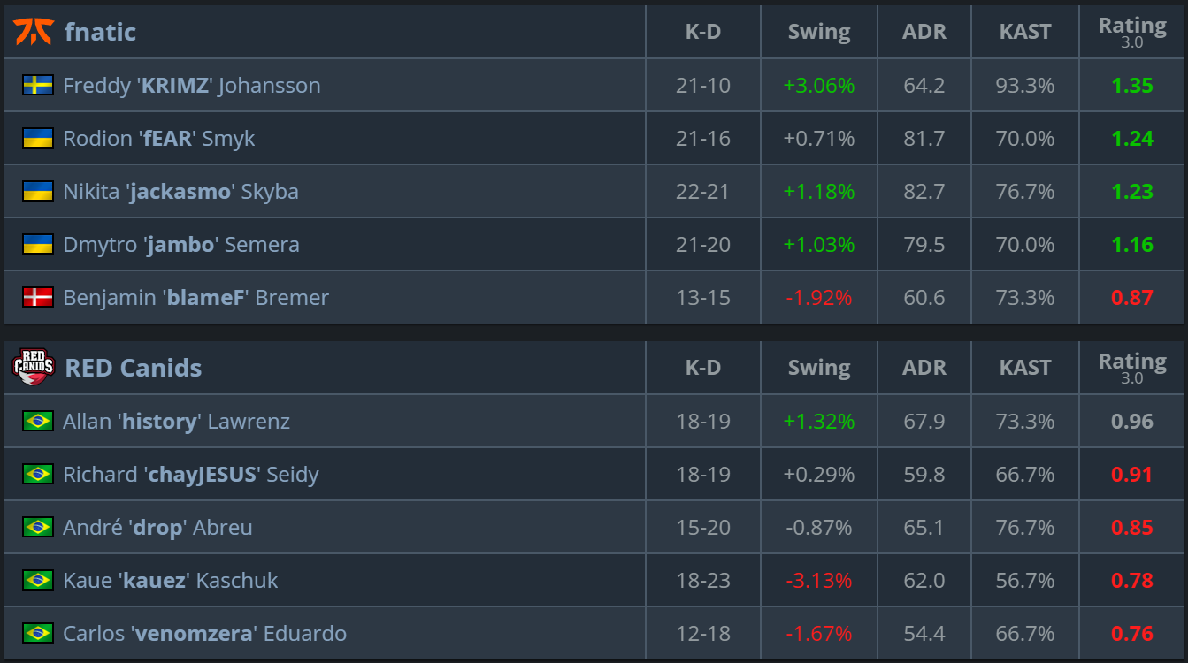
Task: Select Richard 'chayJESUS' Seidy player link
Action: pos(190,475)
